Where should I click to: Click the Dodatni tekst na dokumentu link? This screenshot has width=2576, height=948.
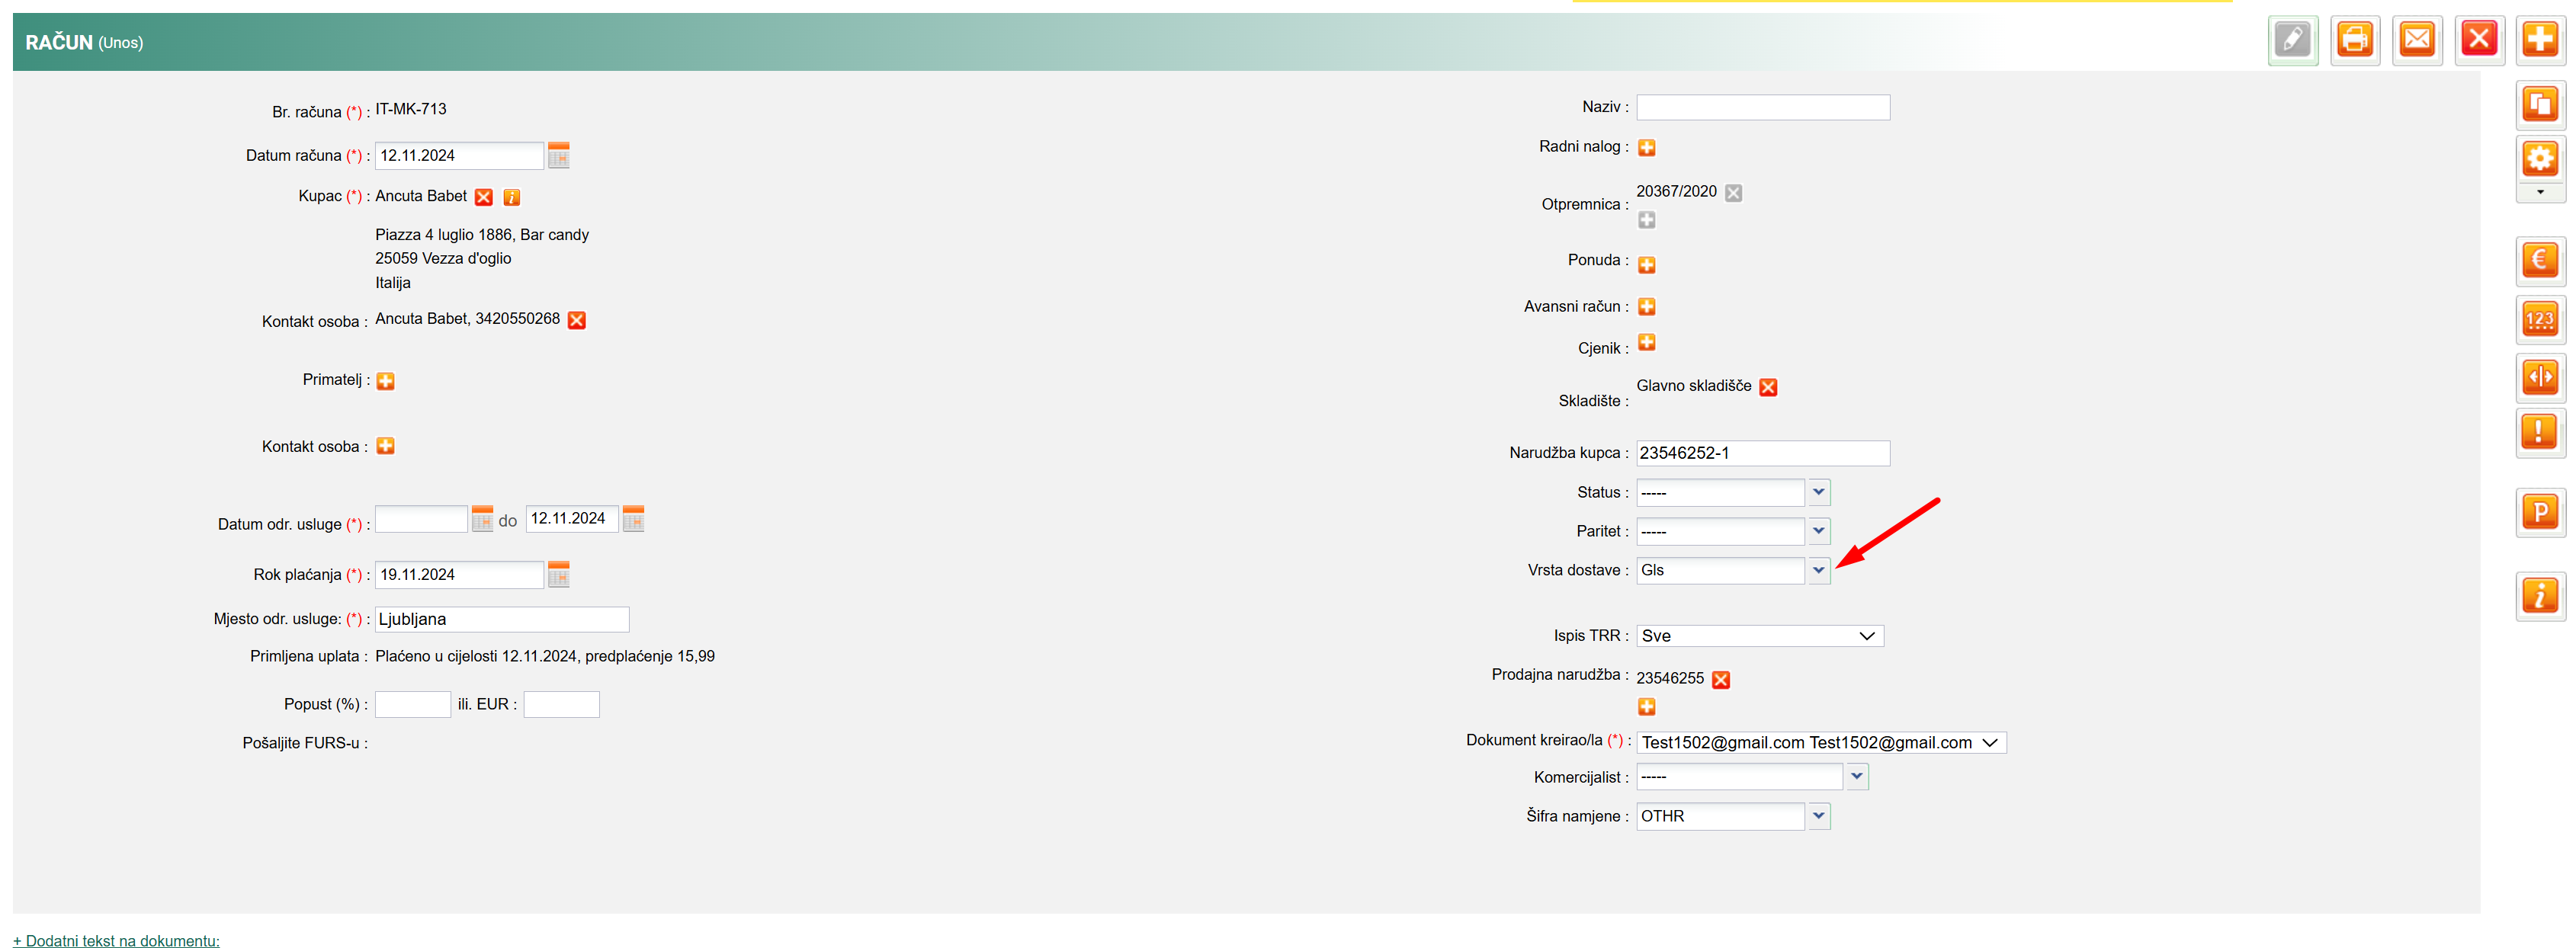[x=116, y=940]
